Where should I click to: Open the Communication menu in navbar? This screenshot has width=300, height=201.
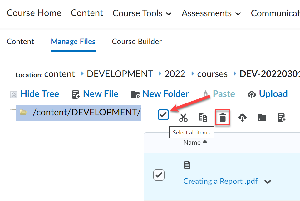tap(275, 13)
